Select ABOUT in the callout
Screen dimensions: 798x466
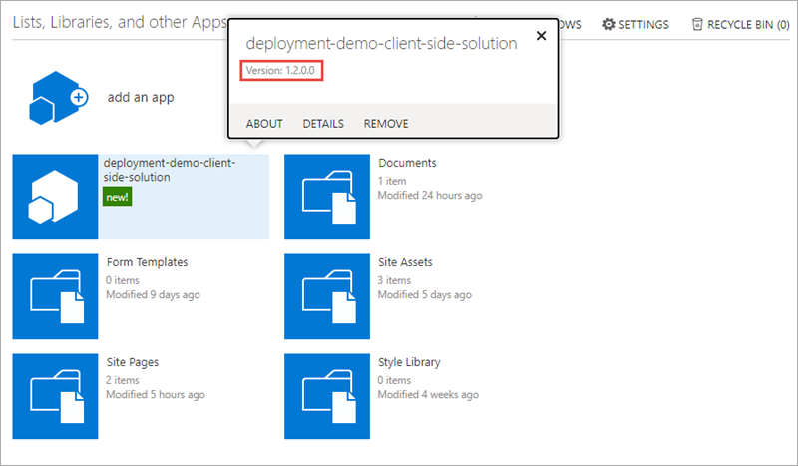click(x=264, y=124)
